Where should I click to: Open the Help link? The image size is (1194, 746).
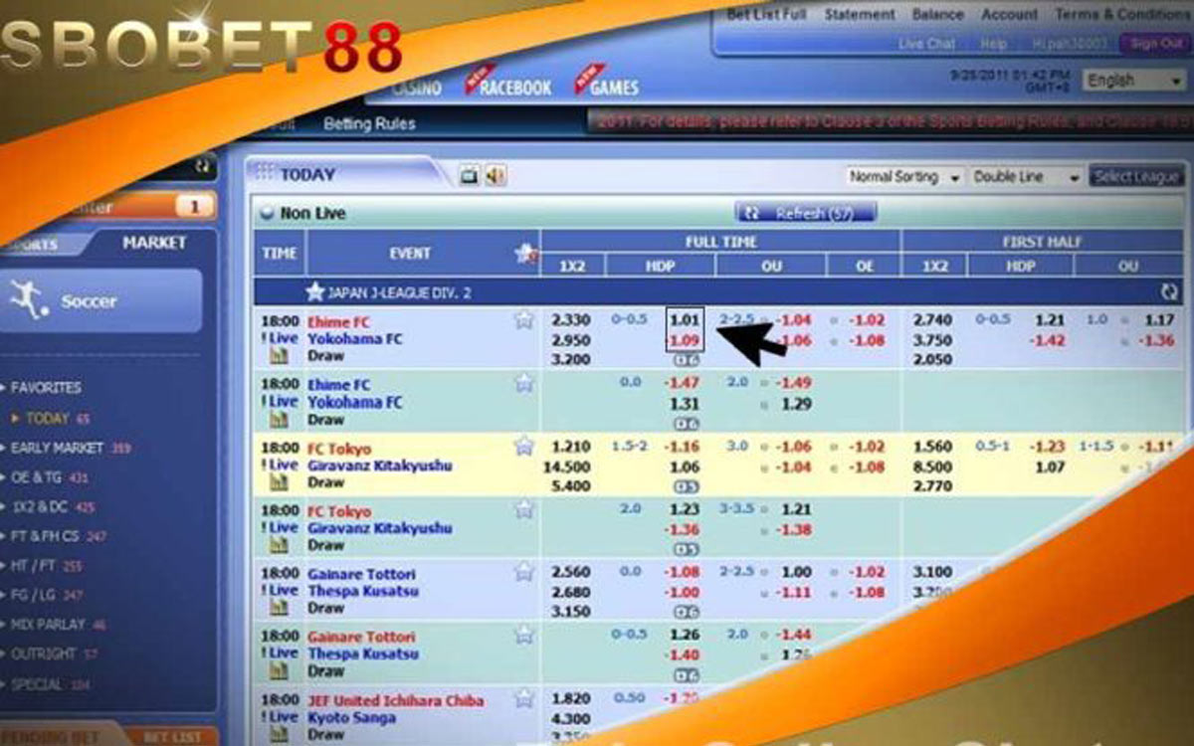(993, 44)
